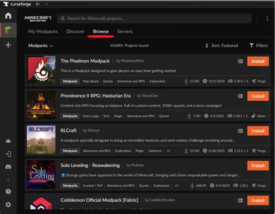Open the Filters panel
Image resolution: width=275 pixels, height=214 pixels.
point(259,46)
